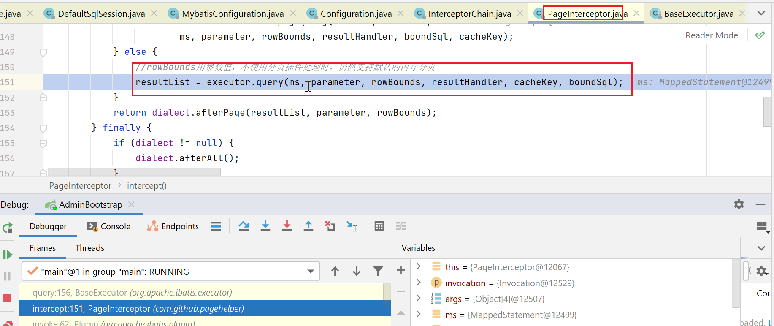Rerun AdminBootstrap debug session
This screenshot has height=326, width=774.
[x=8, y=228]
